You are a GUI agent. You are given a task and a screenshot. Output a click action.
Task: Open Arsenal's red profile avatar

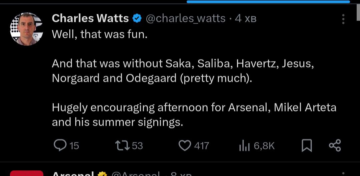27,173
